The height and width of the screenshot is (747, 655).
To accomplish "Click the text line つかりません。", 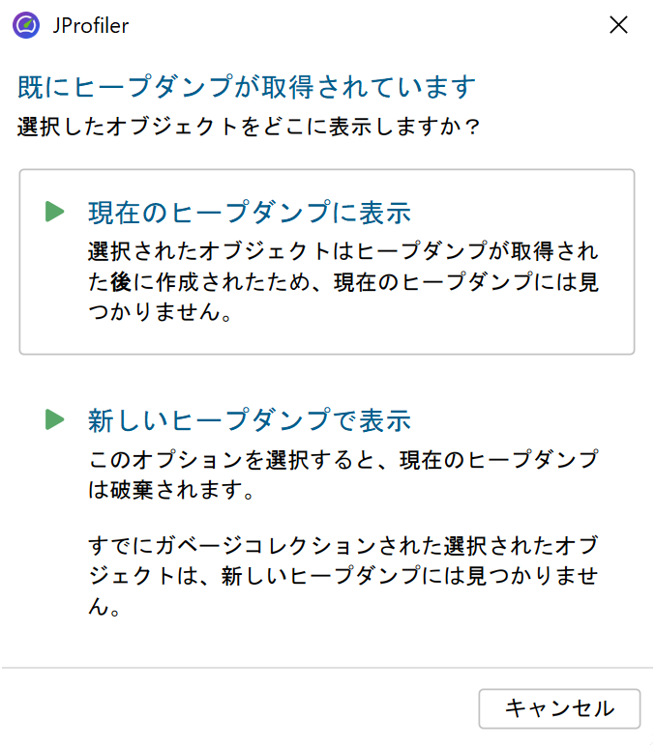I will 160,315.
